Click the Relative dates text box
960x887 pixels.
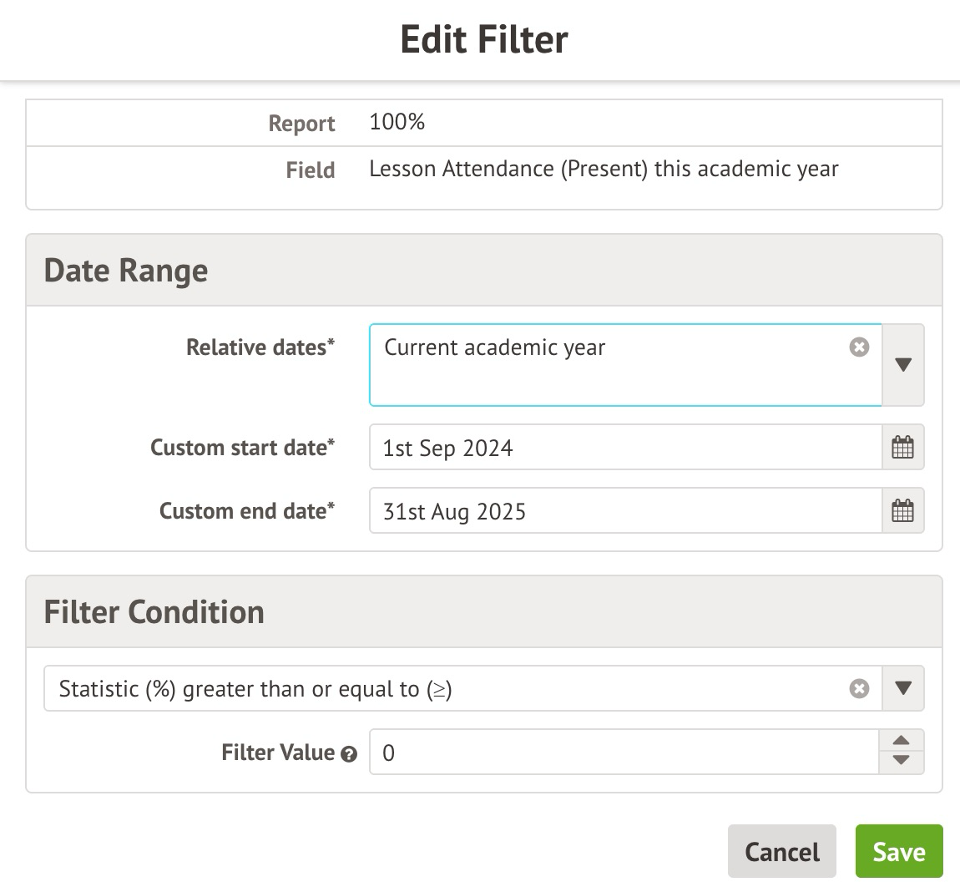pos(609,365)
